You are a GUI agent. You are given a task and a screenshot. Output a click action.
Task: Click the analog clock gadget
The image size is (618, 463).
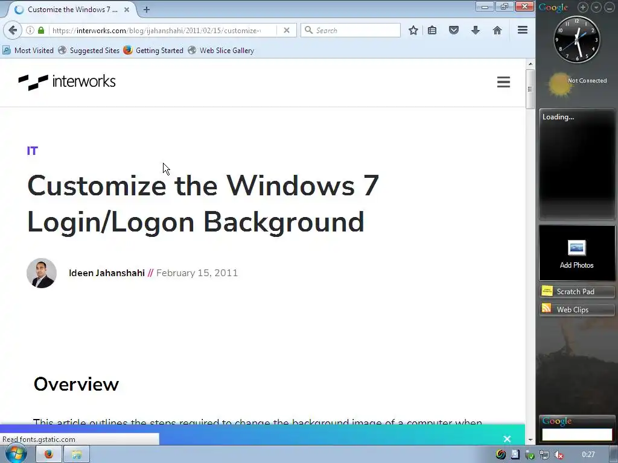pos(576,39)
